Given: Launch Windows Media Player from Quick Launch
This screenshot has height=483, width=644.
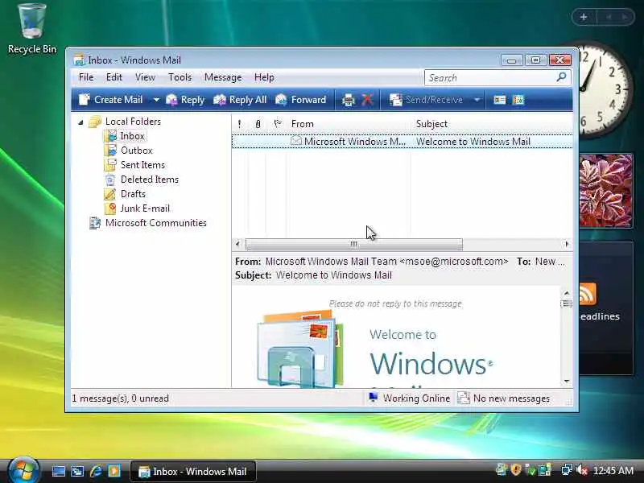Looking at the screenshot, I should click(114, 471).
